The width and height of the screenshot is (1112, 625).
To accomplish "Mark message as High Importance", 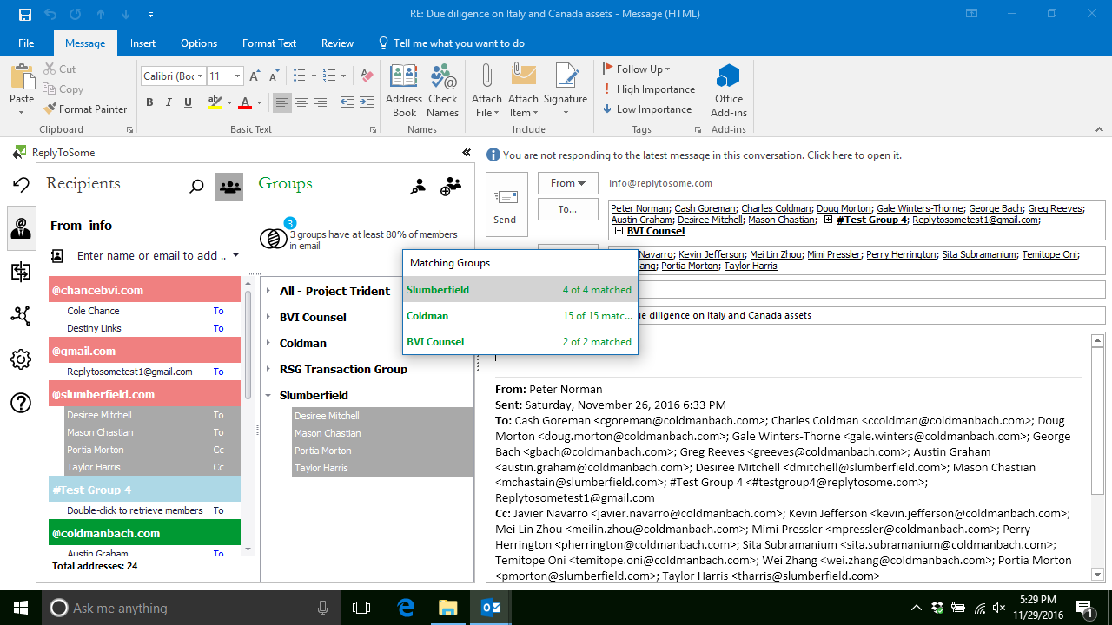I will click(649, 89).
